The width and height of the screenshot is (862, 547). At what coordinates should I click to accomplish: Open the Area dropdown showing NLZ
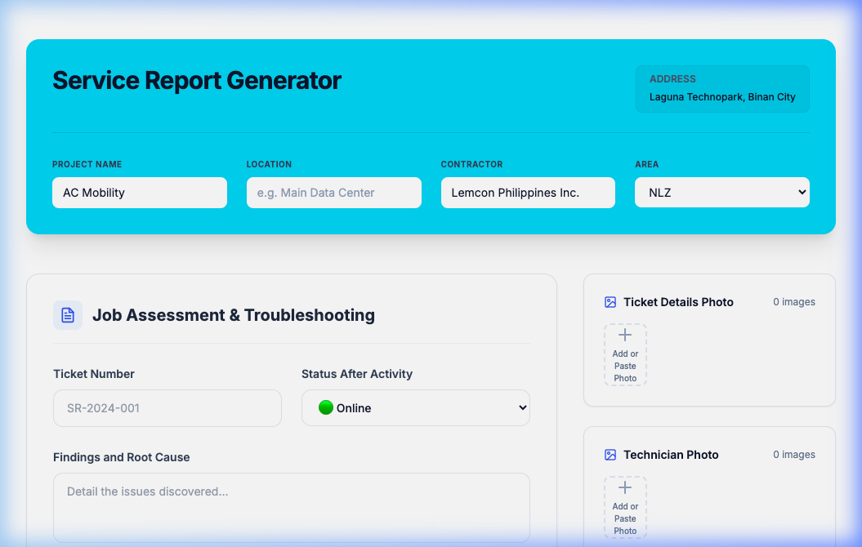(721, 193)
